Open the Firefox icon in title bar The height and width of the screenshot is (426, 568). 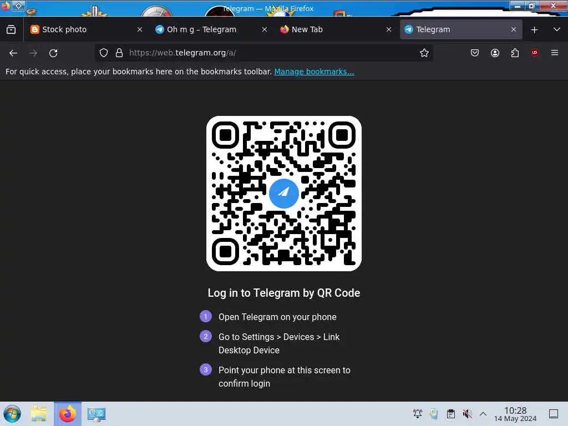[5, 6]
